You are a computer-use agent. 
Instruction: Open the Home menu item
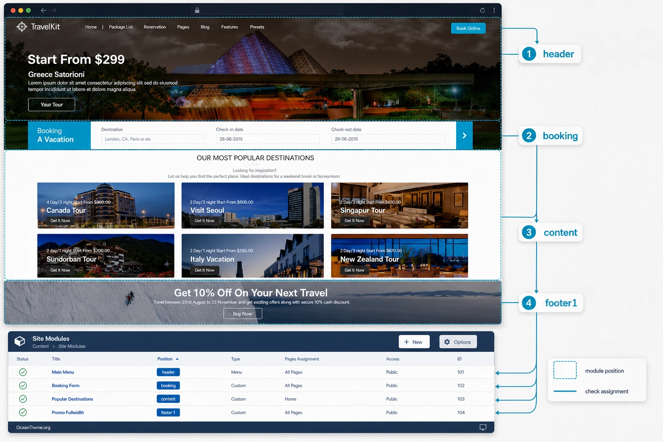pyautogui.click(x=91, y=27)
